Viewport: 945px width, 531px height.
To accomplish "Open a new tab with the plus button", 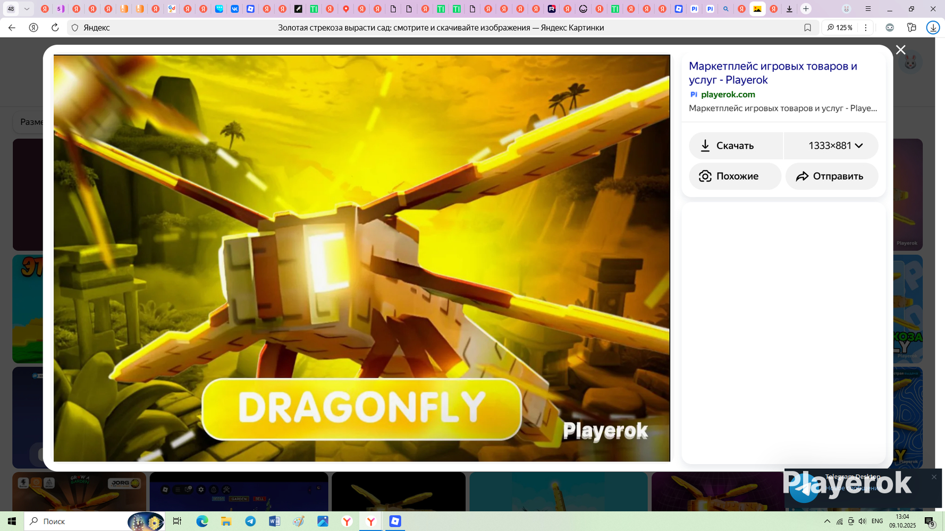I will coord(806,9).
